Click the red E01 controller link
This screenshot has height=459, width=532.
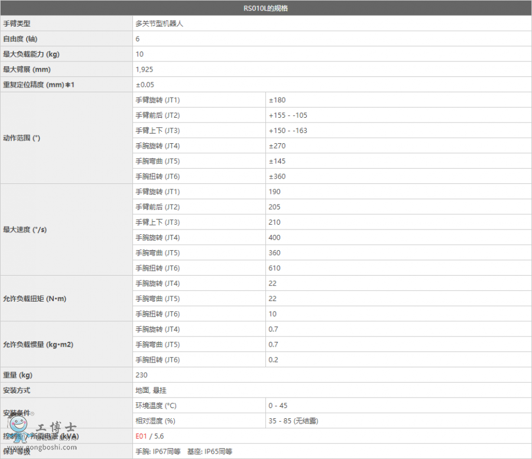[x=141, y=437]
